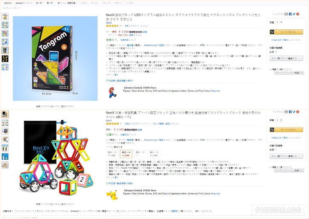Select the 64ピース size option
Screen dimensions: 309x219
tap(154, 154)
